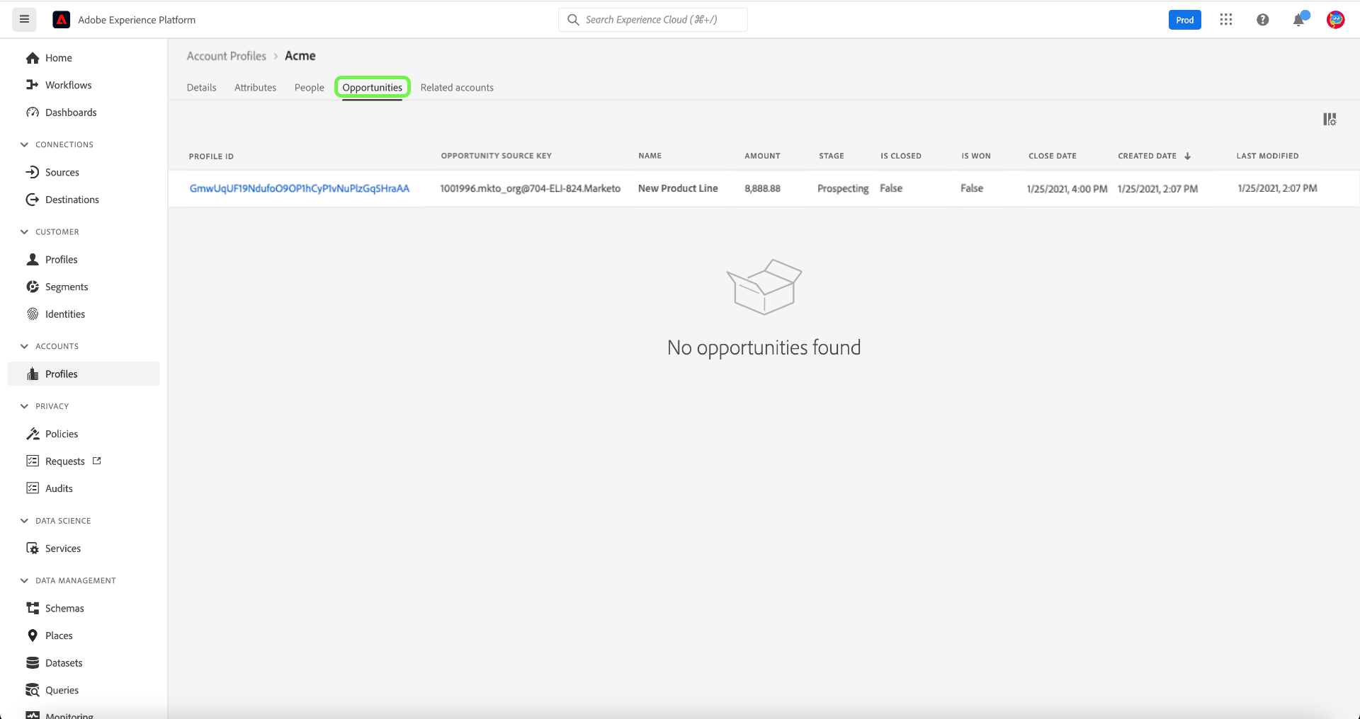The width and height of the screenshot is (1360, 719).
Task: Click the Is Closed column header
Action: [x=901, y=156]
